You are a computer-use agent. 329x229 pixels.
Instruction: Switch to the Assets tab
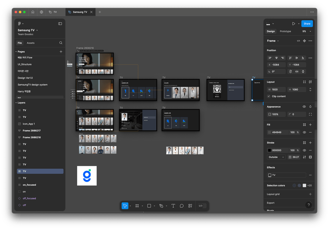pos(31,43)
